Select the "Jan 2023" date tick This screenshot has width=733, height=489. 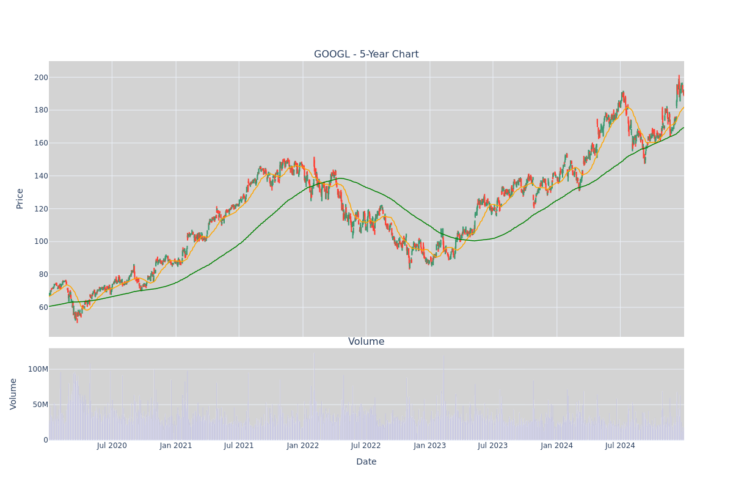click(x=430, y=446)
